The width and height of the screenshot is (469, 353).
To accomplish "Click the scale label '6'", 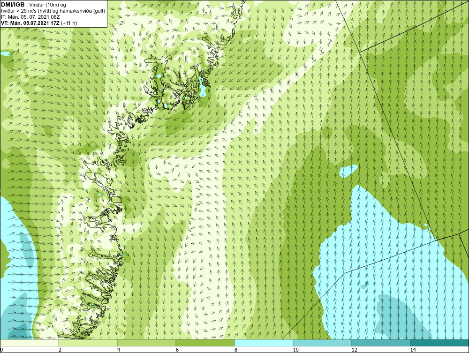I will (177, 350).
